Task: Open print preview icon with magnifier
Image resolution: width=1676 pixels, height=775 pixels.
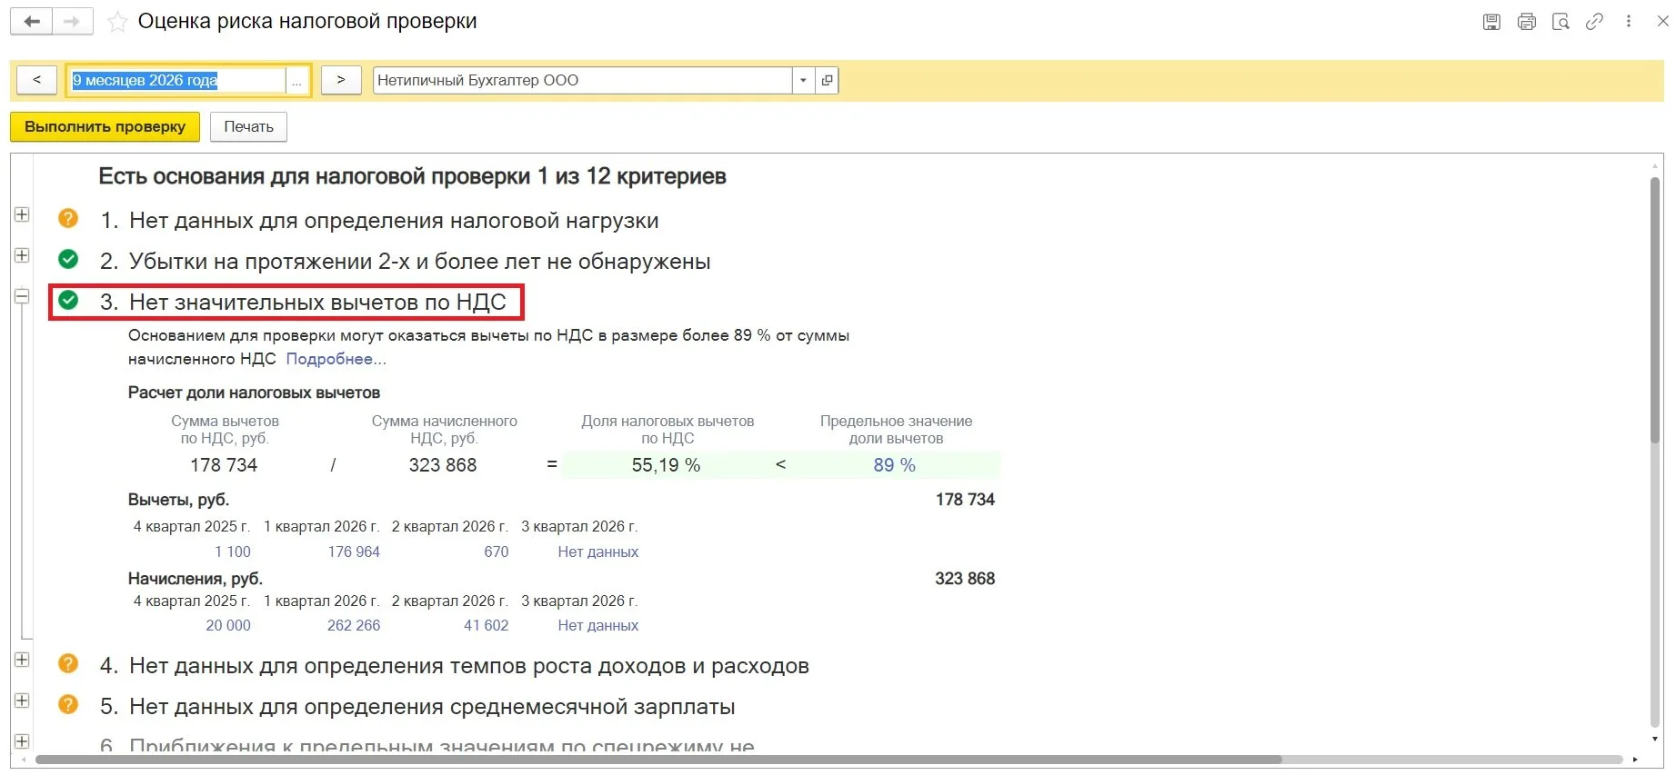Action: pyautogui.click(x=1561, y=22)
